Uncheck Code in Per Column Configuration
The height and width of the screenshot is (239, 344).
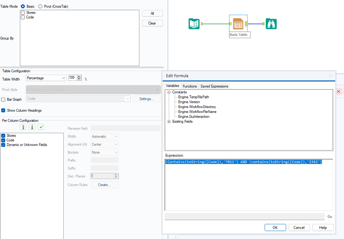[3, 140]
